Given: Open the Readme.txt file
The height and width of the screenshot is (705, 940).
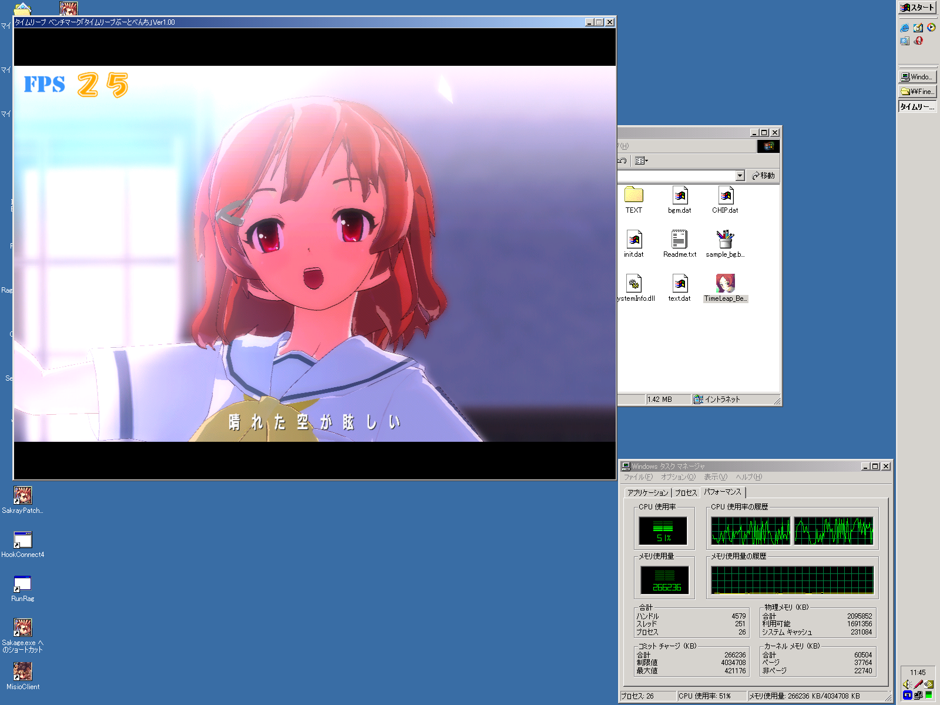Looking at the screenshot, I should coord(679,240).
